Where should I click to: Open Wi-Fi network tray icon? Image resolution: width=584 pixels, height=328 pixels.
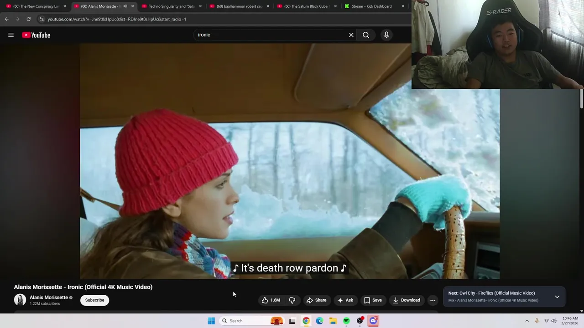point(546,321)
